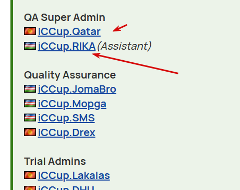Click the QA Super Admin heading
The image size is (240, 190).
click(65, 18)
